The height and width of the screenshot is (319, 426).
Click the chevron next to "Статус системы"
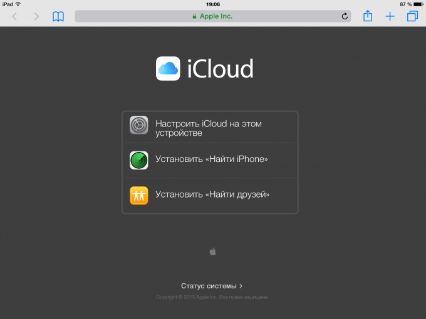(241, 286)
